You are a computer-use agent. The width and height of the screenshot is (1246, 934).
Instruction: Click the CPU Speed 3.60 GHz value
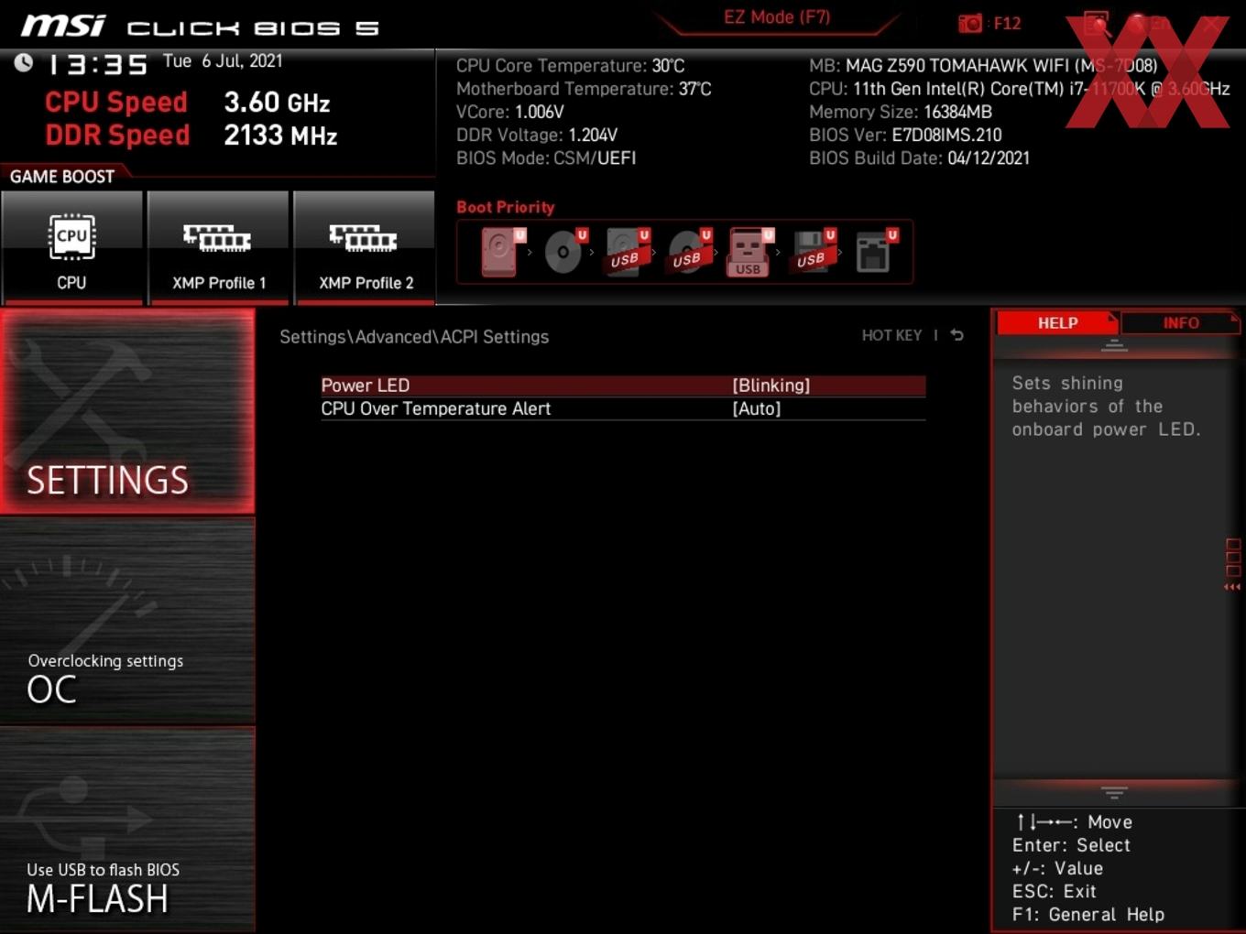click(277, 102)
